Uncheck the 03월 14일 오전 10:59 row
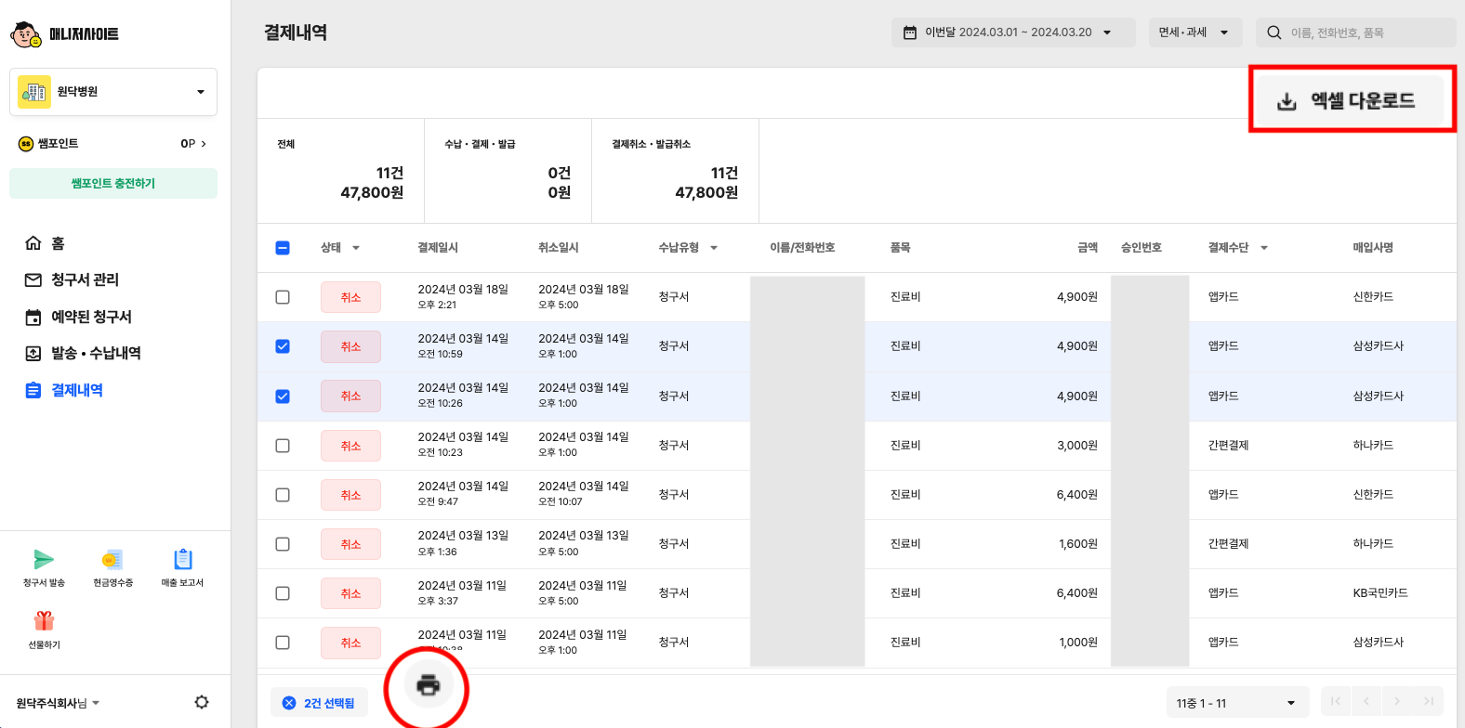The image size is (1465, 728). tap(283, 346)
